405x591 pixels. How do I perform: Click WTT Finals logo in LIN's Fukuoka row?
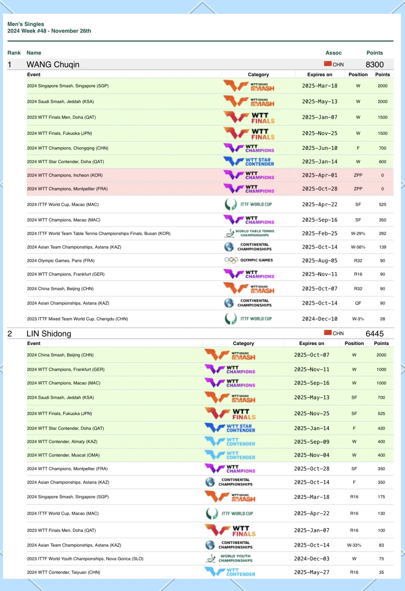pos(230,414)
